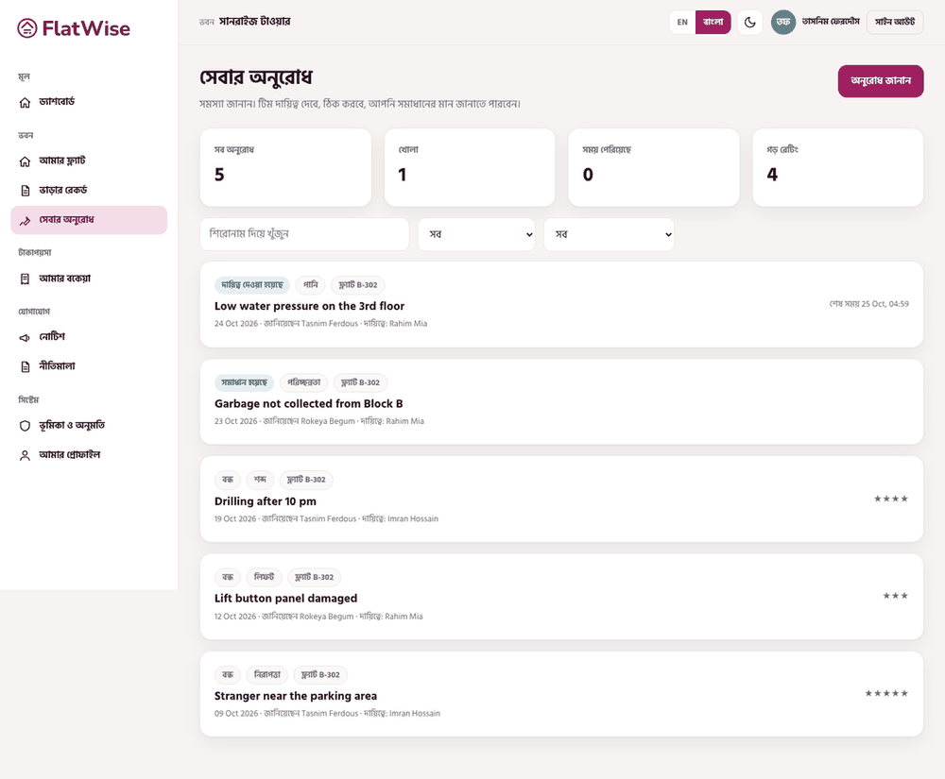Image resolution: width=945 pixels, height=779 pixels.
Task: Click the সাইন আউট button
Action: click(894, 23)
